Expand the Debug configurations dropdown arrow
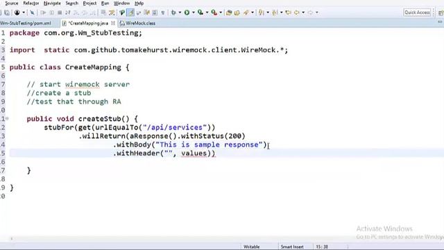This screenshot has width=444, height=250. coord(180,12)
